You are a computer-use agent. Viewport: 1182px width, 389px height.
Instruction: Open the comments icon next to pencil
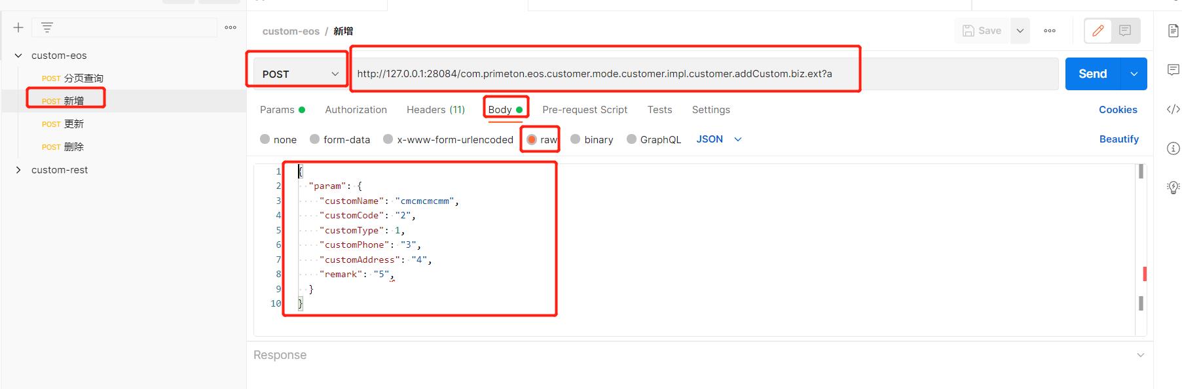1125,31
